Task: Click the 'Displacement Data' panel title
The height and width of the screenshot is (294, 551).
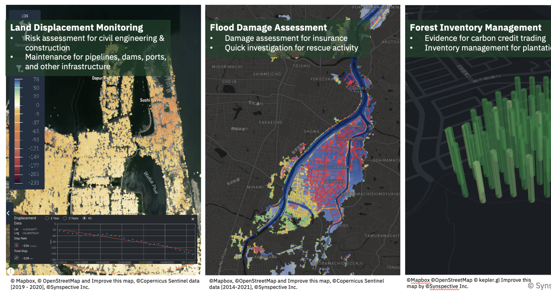Action: pos(25,221)
